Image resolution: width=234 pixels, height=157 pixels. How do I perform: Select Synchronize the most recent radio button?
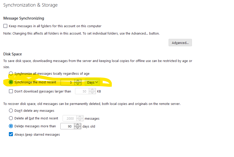[11, 82]
